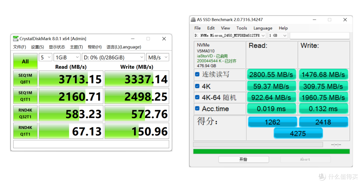Close the AS SSD Benchmark window
Viewport: 361px width, 184px height.
[345, 20]
